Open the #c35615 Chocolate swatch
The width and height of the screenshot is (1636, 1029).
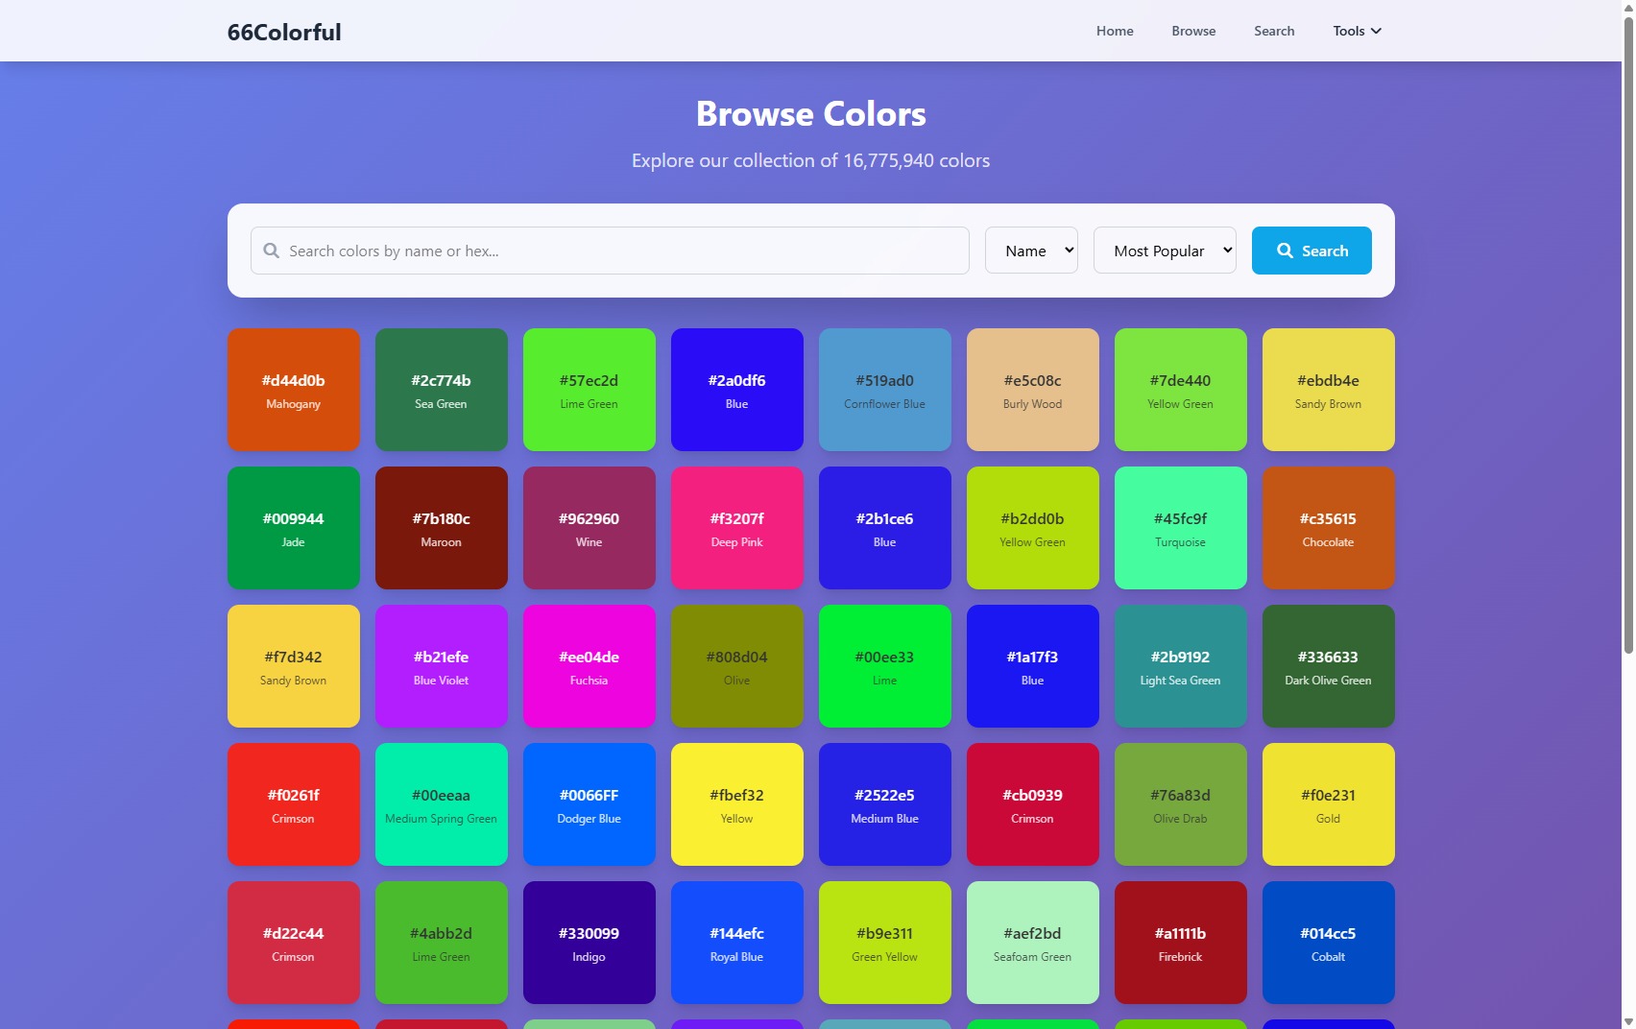[x=1329, y=528]
